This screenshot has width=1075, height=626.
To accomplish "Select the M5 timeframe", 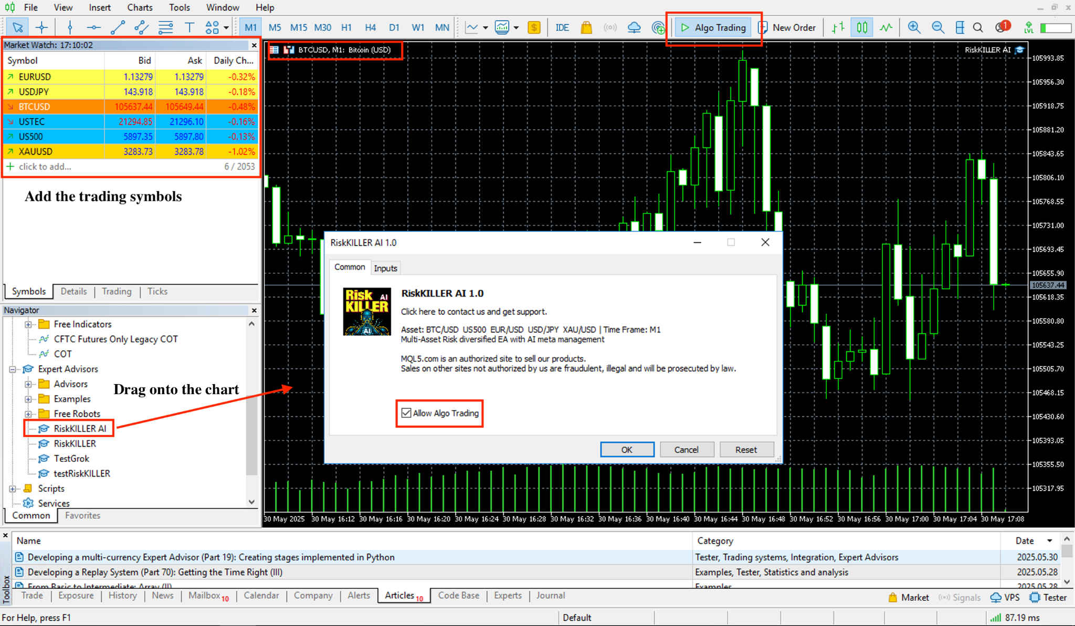I will pyautogui.click(x=275, y=27).
